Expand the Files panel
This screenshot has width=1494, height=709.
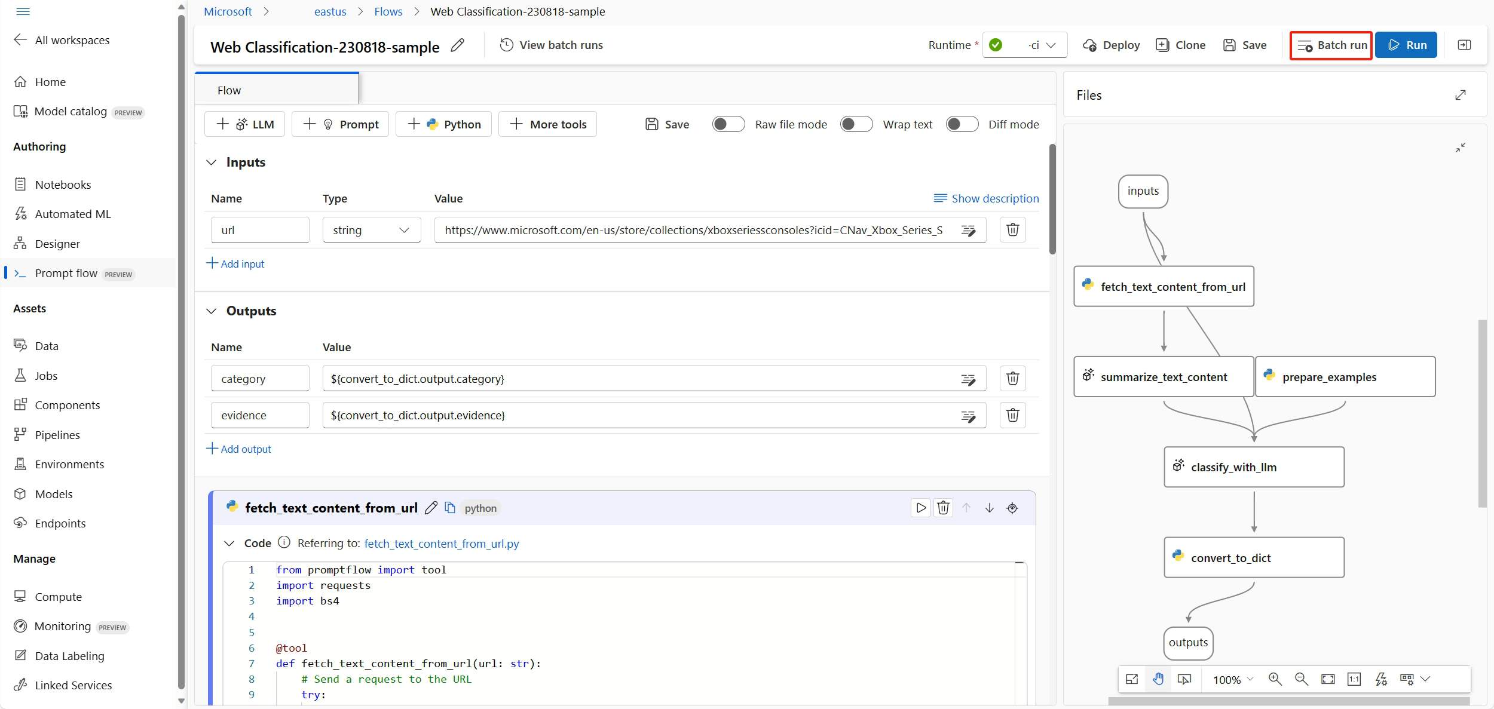tap(1461, 95)
